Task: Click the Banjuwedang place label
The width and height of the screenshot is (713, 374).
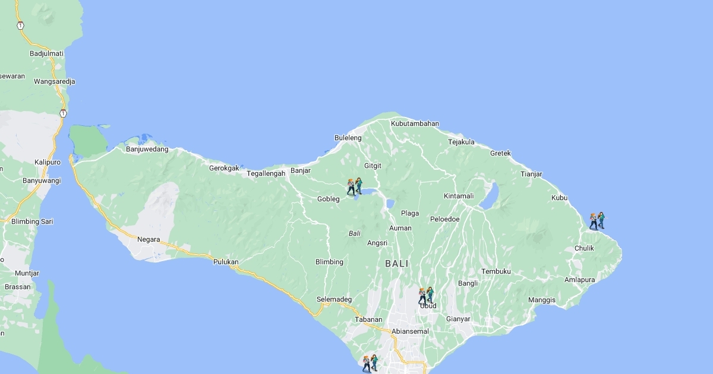Action: point(147,149)
